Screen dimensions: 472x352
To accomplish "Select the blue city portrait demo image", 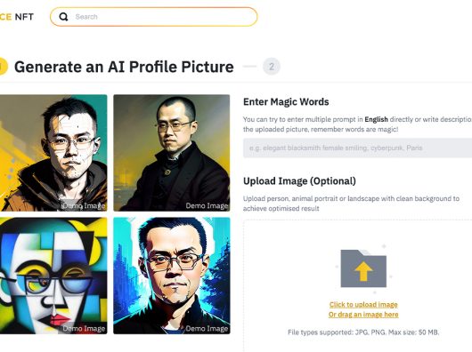I will pyautogui.click(x=172, y=276).
